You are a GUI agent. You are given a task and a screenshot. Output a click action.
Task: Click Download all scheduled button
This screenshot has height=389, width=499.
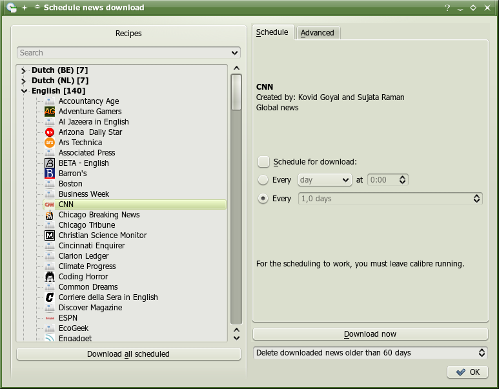(128, 354)
